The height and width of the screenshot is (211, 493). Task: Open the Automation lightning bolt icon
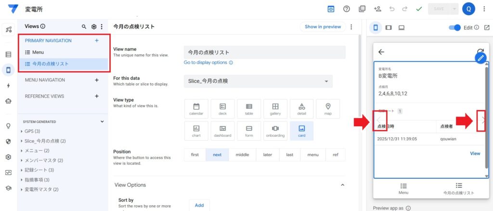point(8,86)
